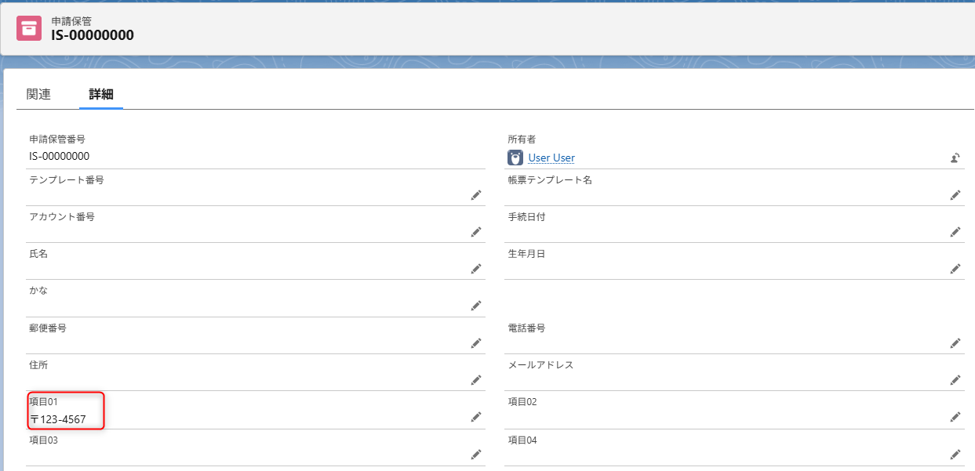Edit the 項目04 field pencil icon
975x471 pixels.
(x=955, y=455)
